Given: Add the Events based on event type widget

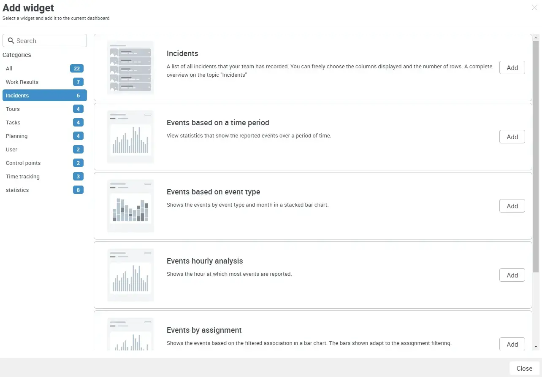Looking at the screenshot, I should (x=512, y=206).
